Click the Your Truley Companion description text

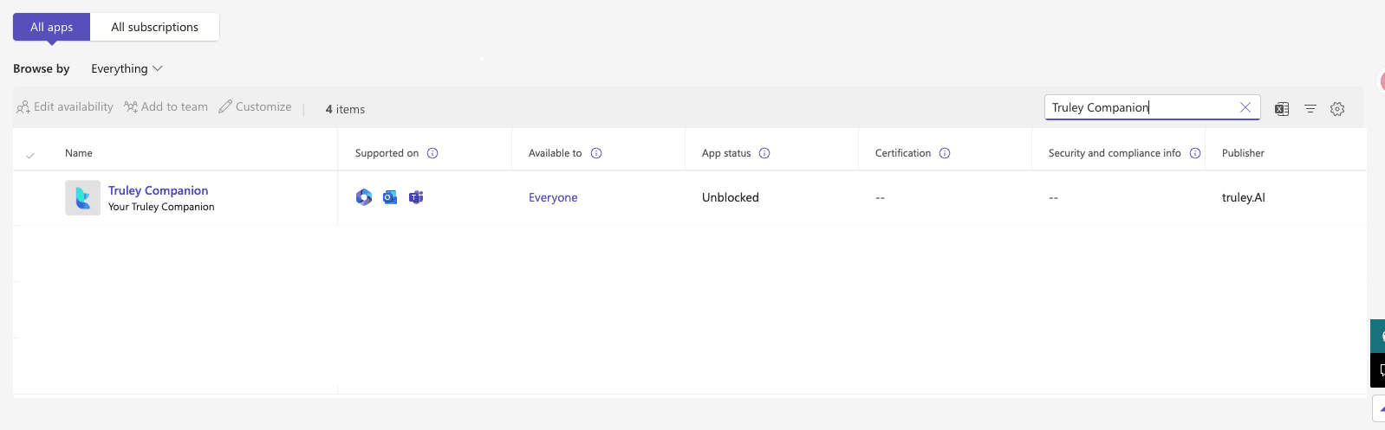(x=161, y=207)
